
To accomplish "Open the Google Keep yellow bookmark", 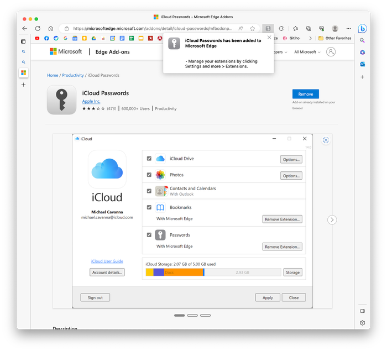I will click(85, 38).
